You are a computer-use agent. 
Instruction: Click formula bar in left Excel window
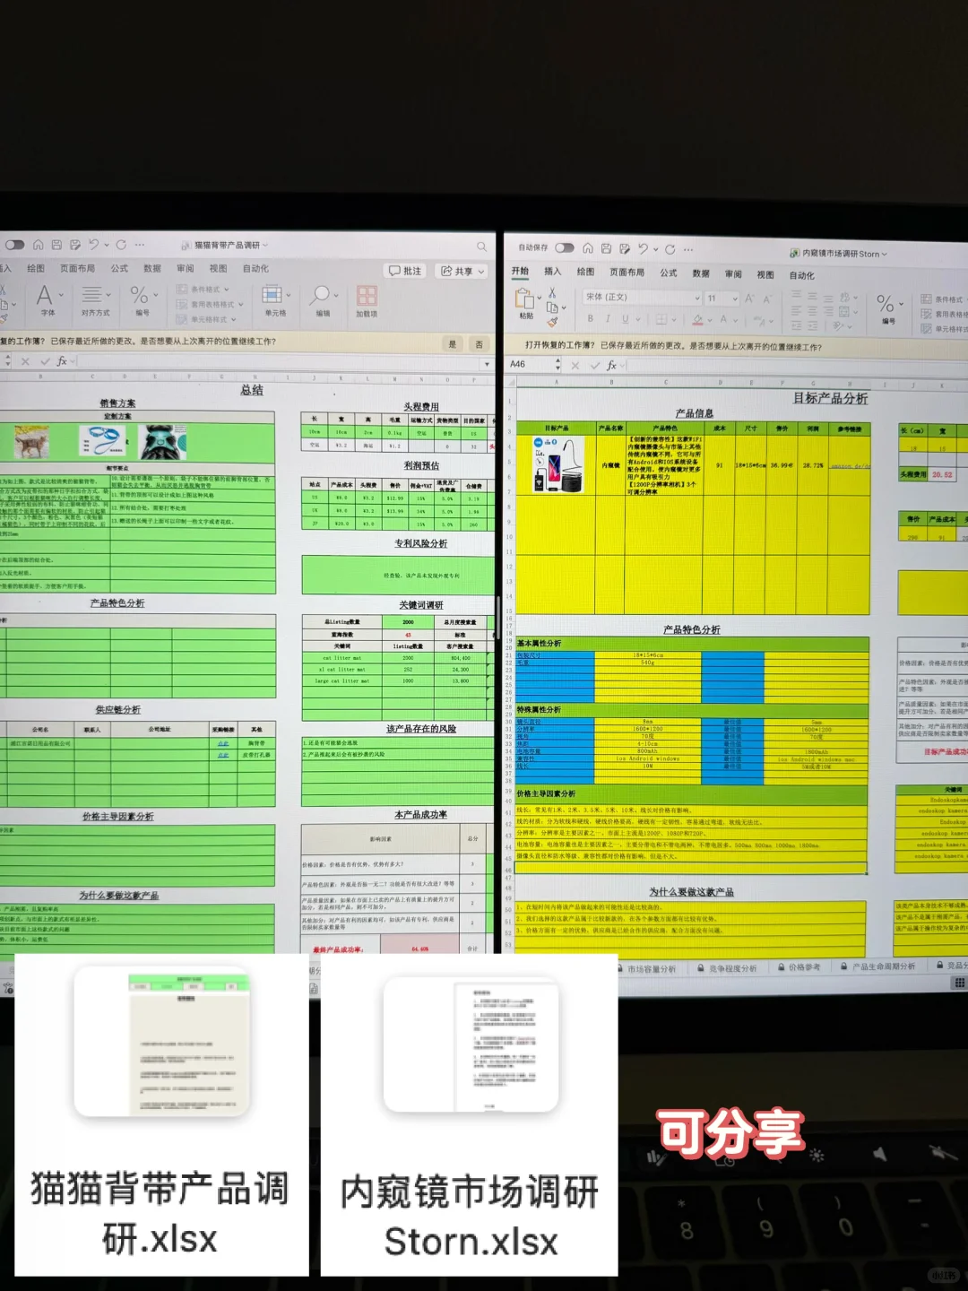coord(278,361)
